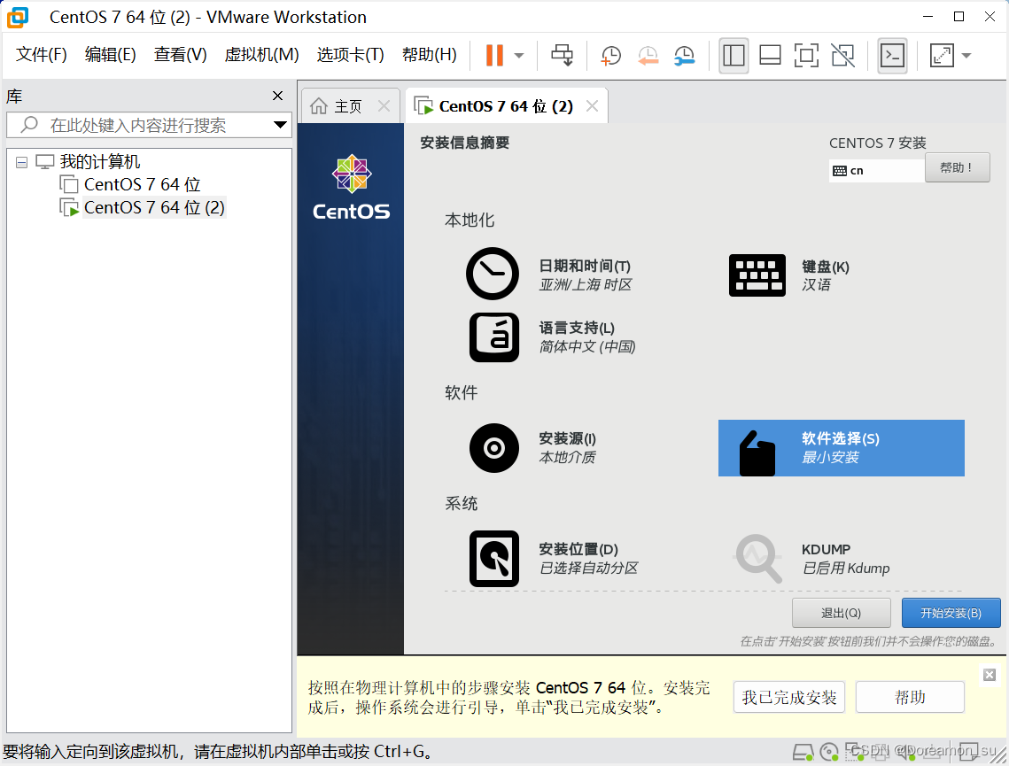Toggle the library sidebar panel
Viewport: 1009px width, 766px height.
point(733,55)
